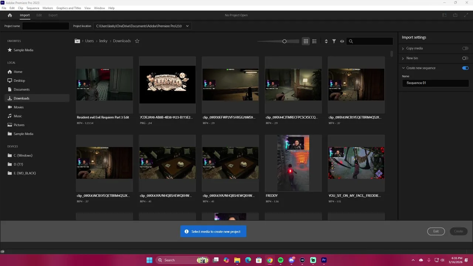This screenshot has height=266, width=473.
Task: Open Workspaces icon in header bar
Action: [x=445, y=15]
